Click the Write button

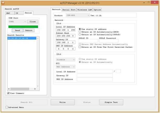point(62,102)
